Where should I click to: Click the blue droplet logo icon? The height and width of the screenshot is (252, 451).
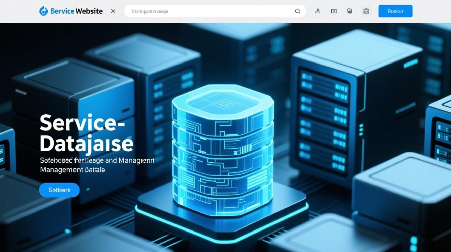[x=44, y=11]
